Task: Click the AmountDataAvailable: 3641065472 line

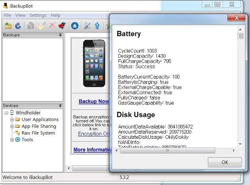Action: [156, 127]
